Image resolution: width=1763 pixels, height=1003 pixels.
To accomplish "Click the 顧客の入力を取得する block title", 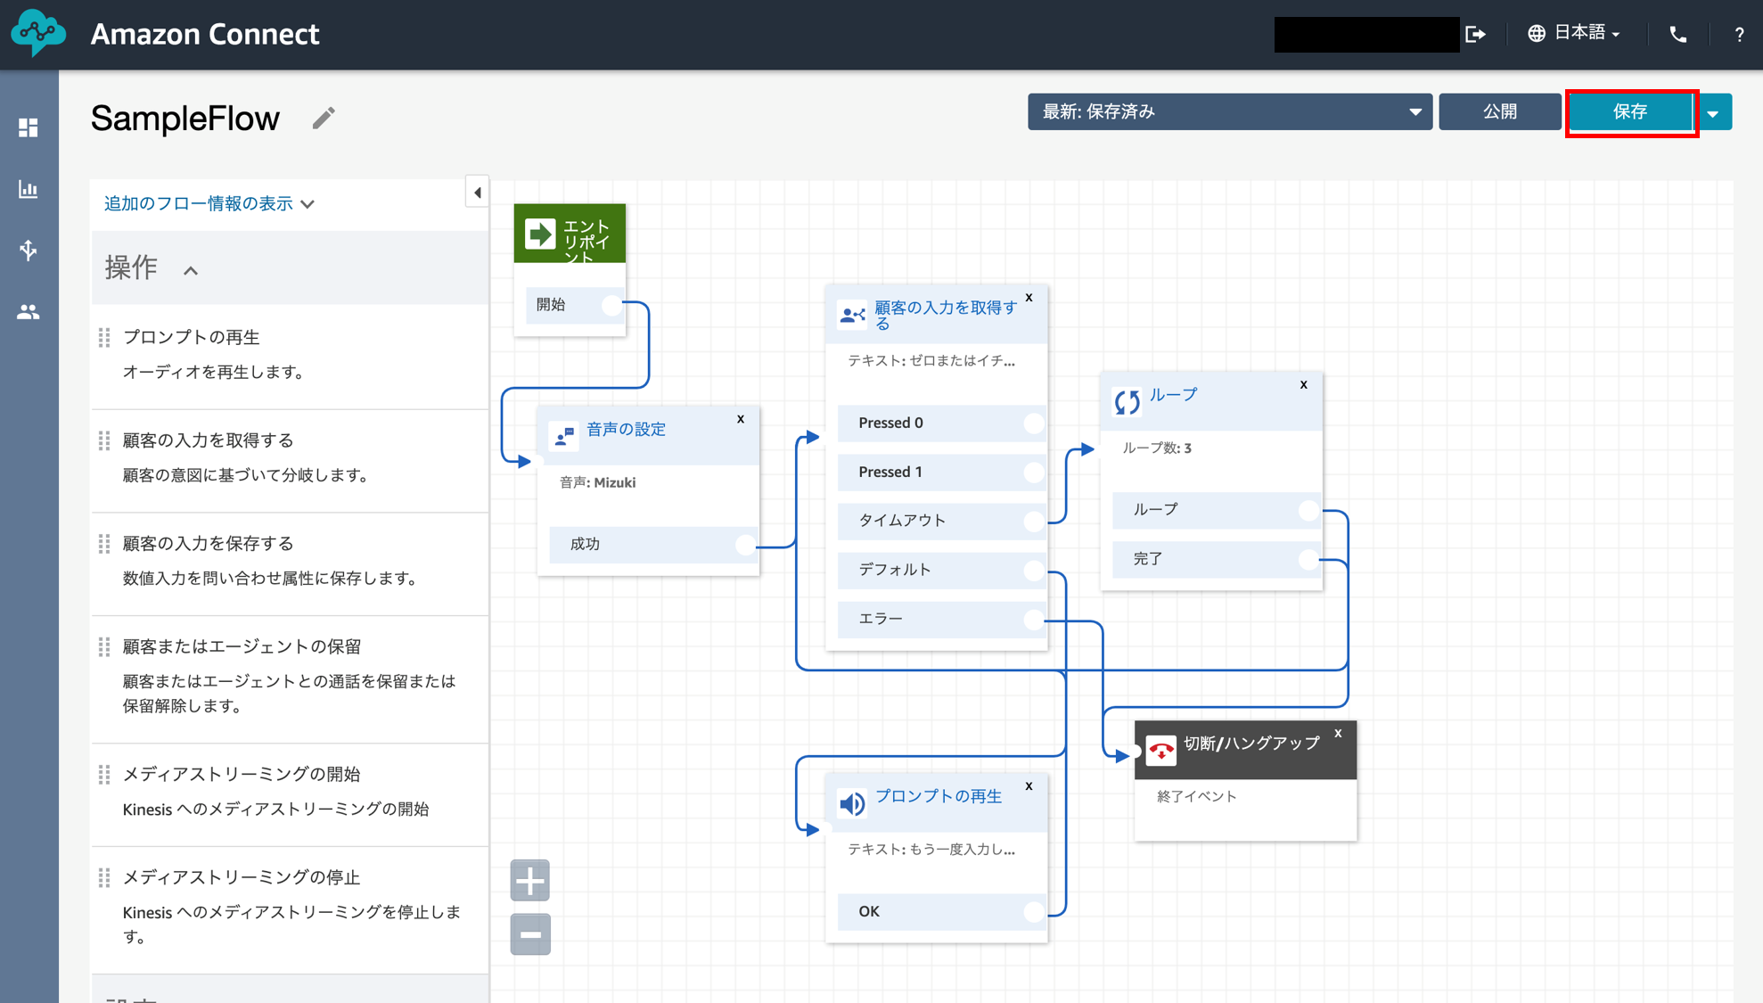I will [946, 316].
